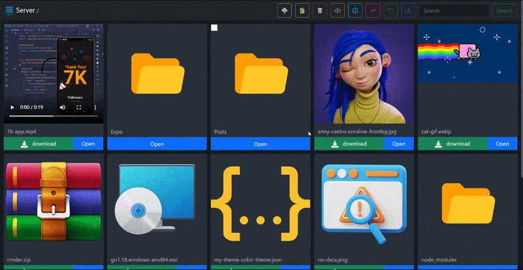Click the go1.18.windows-amd64.msi file name

[x=144, y=260]
